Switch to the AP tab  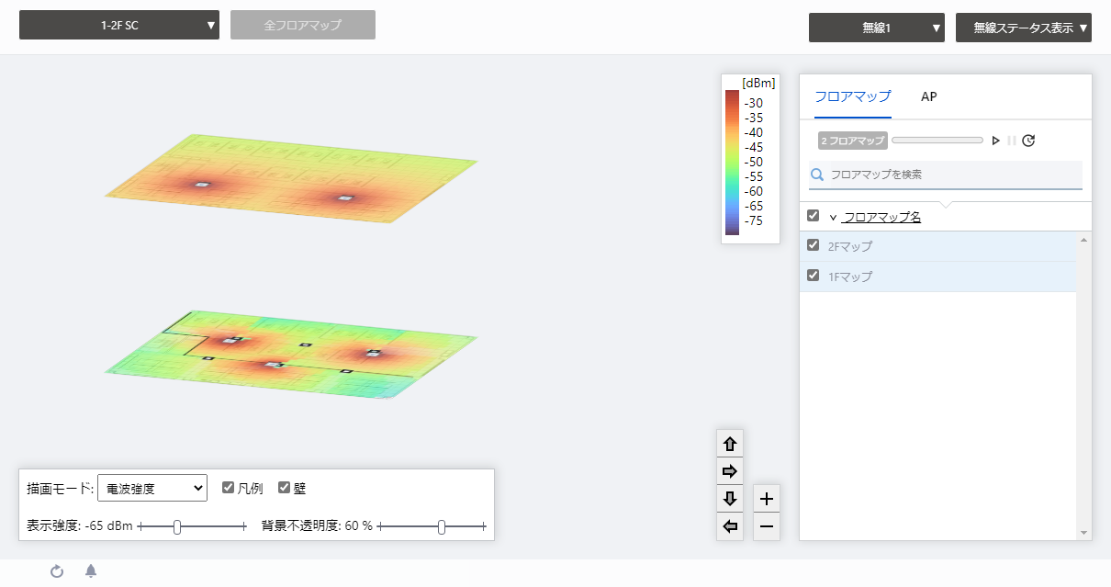coord(928,96)
